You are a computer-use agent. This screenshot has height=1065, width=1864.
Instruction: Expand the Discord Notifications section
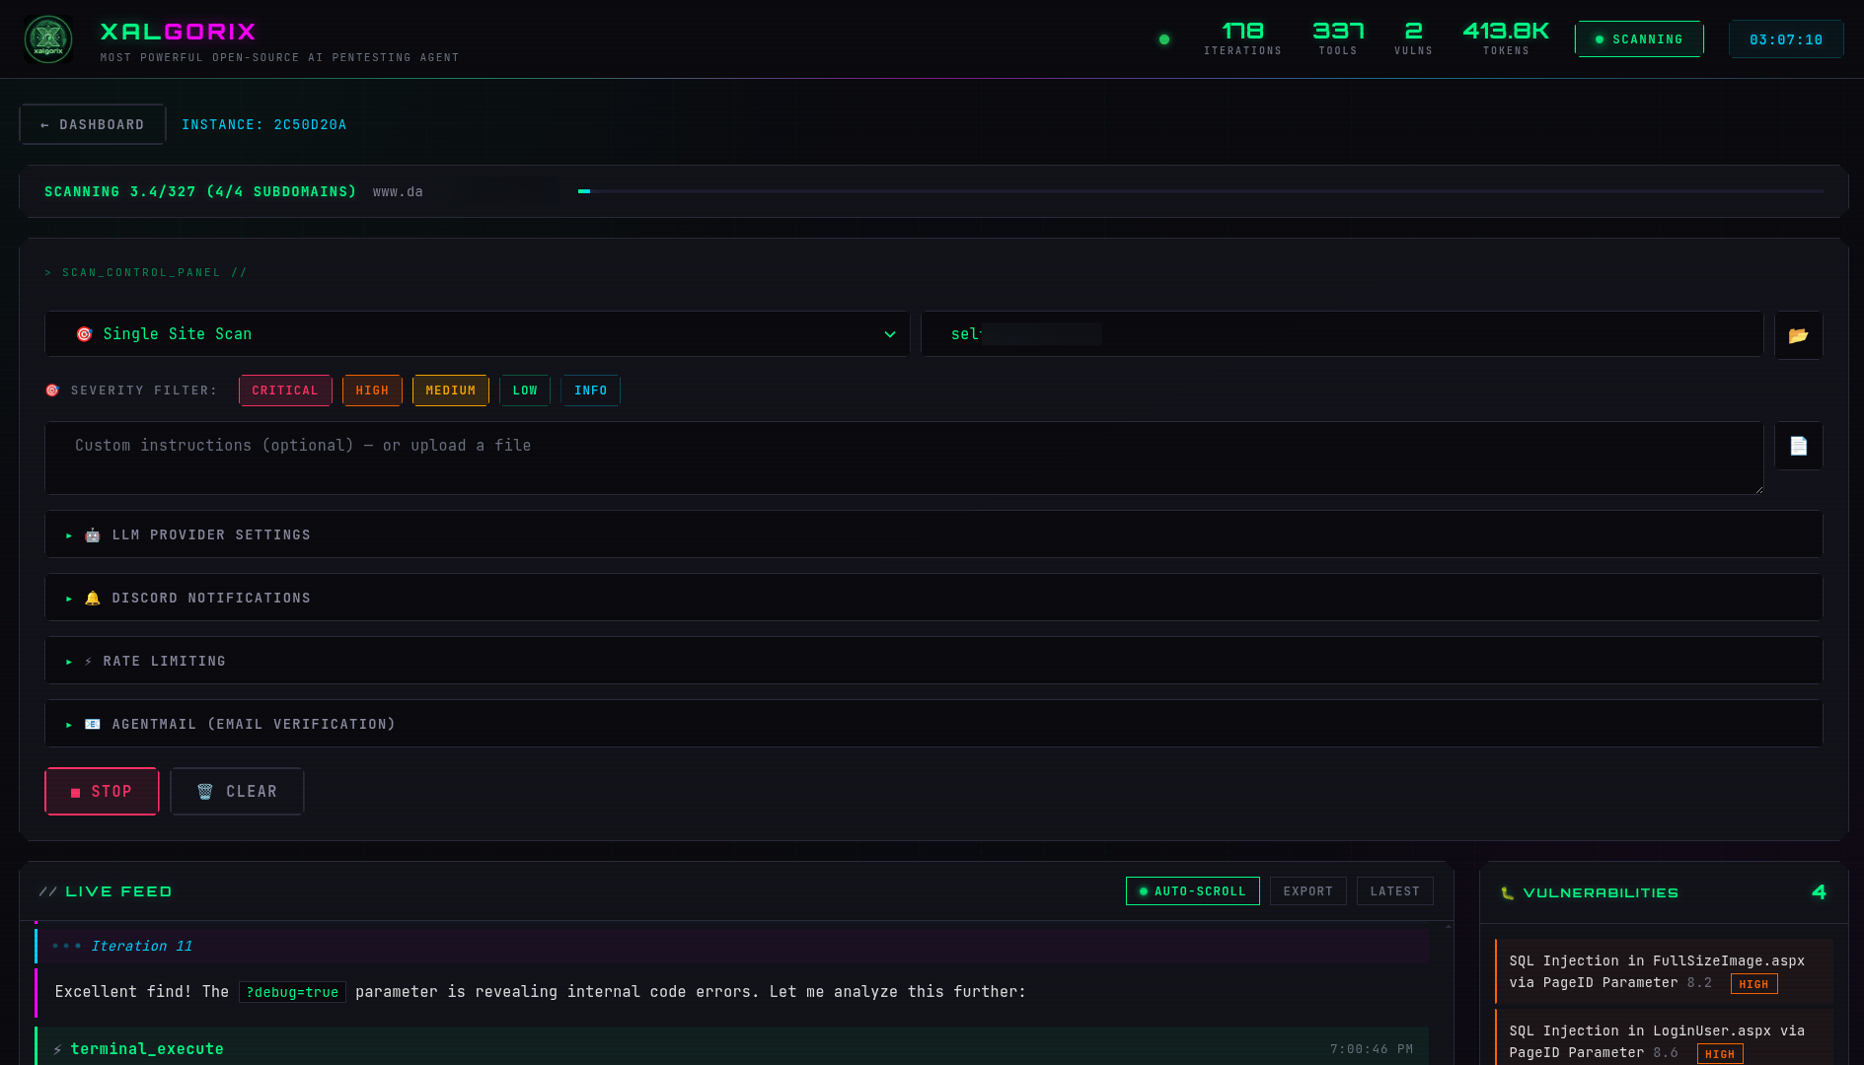pos(211,597)
